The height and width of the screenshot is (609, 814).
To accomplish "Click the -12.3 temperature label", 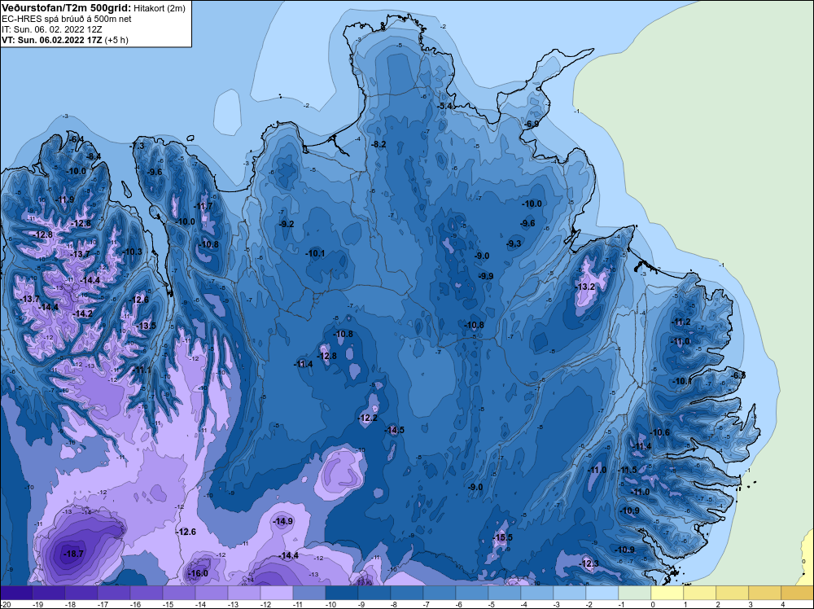I will coord(589,563).
